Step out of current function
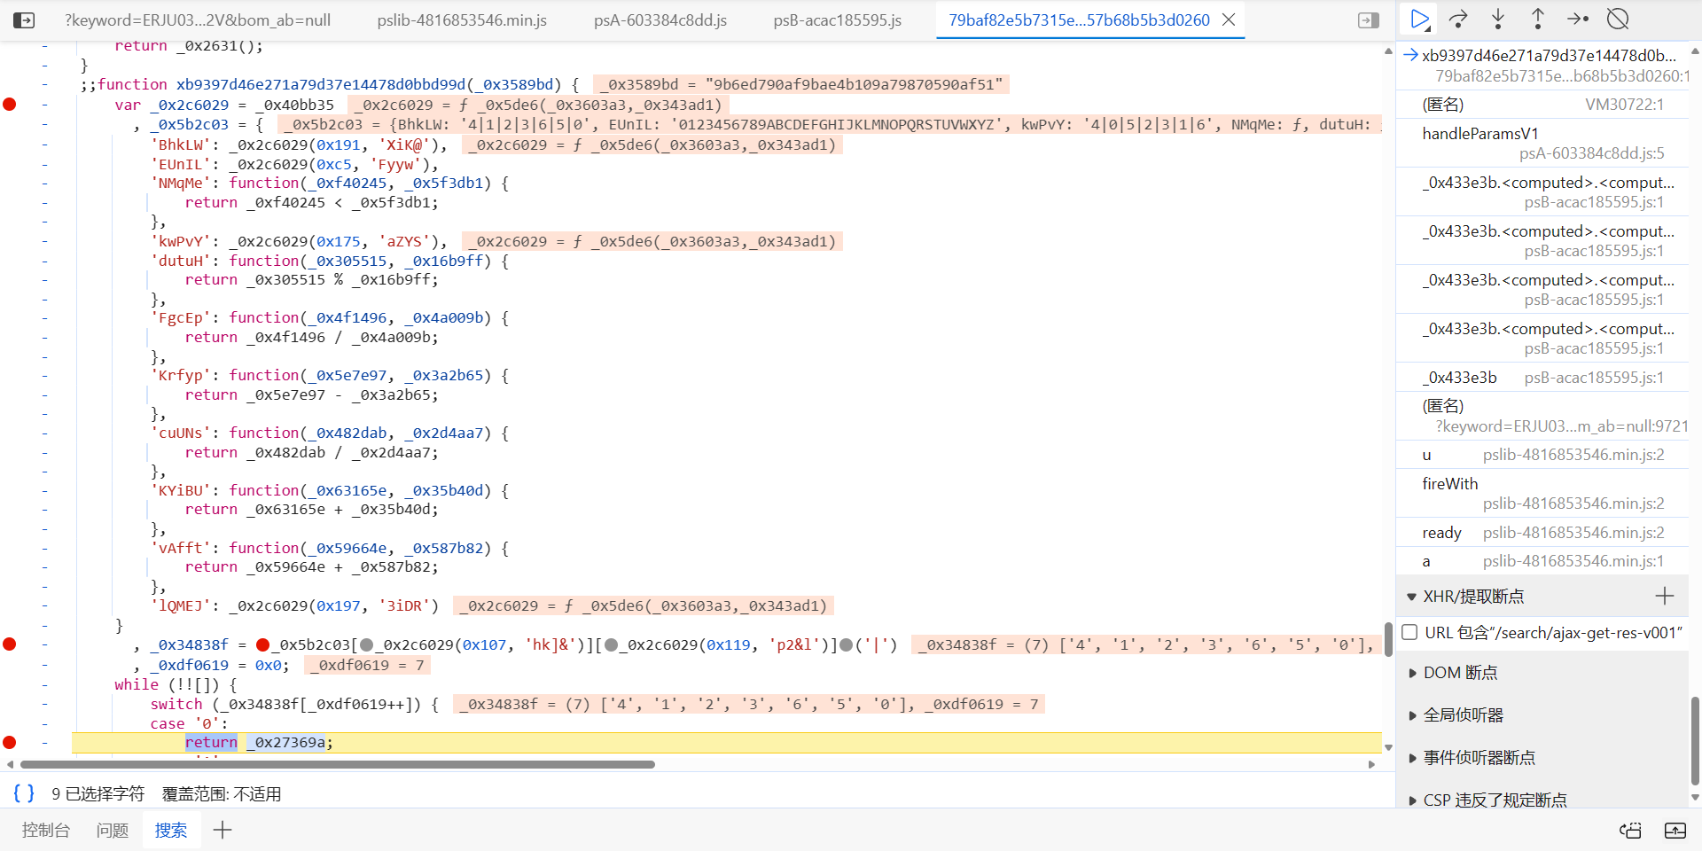Screen dimensions: 1702x851 (x=1538, y=19)
